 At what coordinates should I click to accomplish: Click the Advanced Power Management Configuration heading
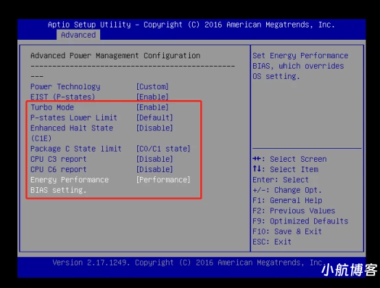[115, 56]
